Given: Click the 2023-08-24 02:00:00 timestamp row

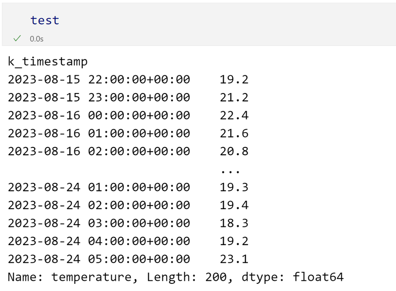Looking at the screenshot, I should pos(99,205).
